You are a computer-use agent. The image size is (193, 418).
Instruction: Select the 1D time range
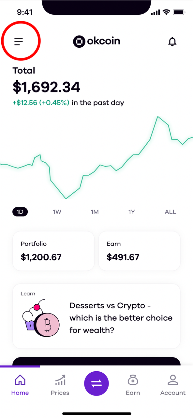[20, 212]
